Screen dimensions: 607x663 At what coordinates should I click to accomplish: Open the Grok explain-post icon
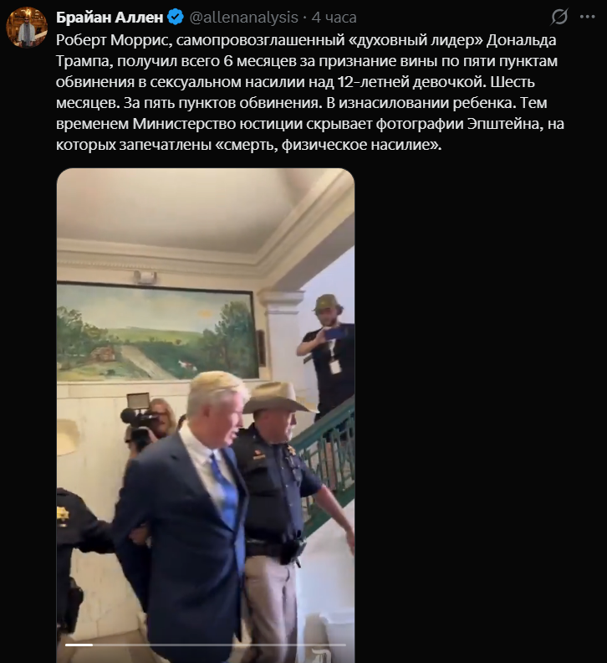559,17
